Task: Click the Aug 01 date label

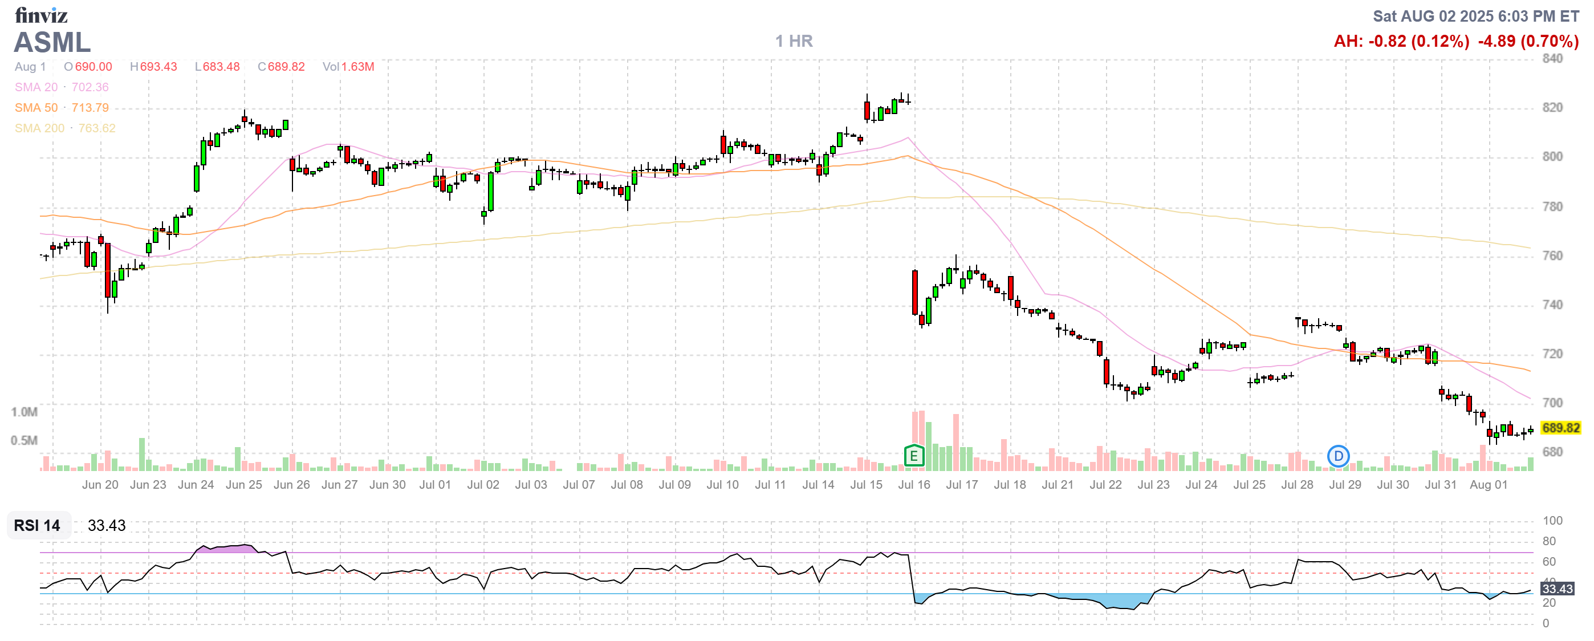Action: [x=1487, y=485]
